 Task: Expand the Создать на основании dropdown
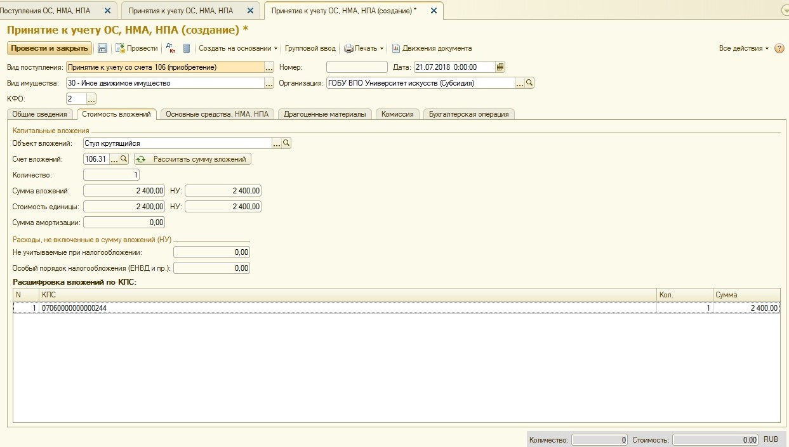click(x=239, y=48)
